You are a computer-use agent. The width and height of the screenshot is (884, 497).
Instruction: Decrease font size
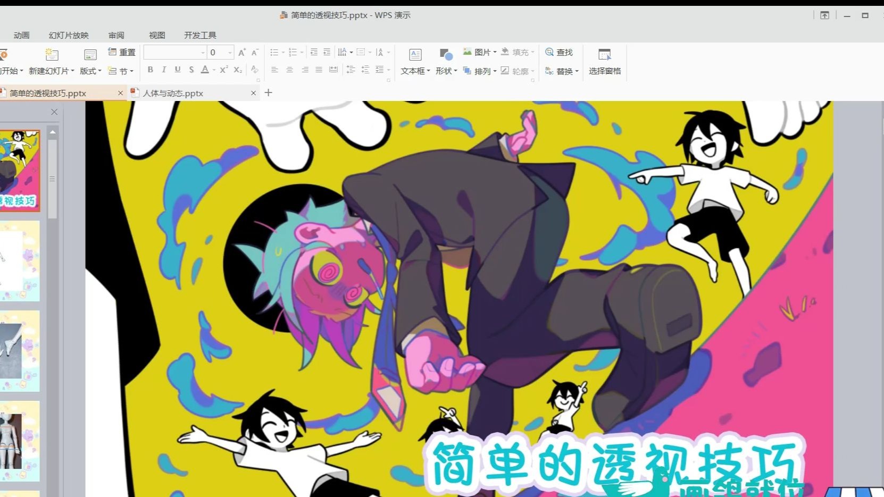pos(255,52)
